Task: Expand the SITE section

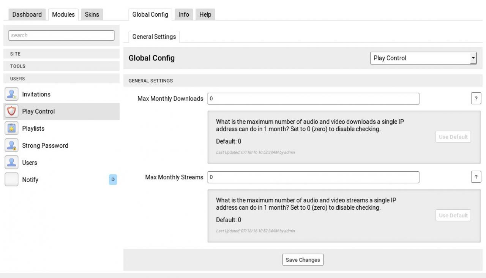Action: tap(61, 54)
